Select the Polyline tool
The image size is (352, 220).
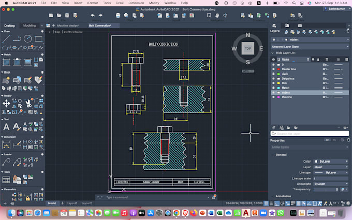17,39
